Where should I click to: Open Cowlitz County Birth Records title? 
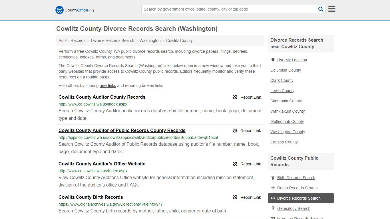pos(91,197)
